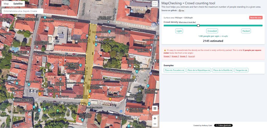Toggle fullscreen map view
This screenshot has height=128, width=267.
(155, 4)
